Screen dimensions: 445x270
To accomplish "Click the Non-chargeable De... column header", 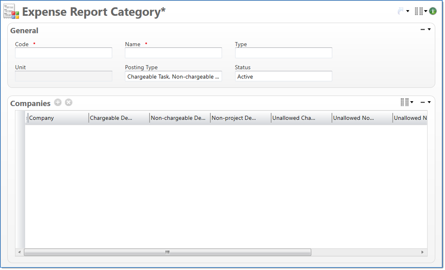I will [179, 118].
